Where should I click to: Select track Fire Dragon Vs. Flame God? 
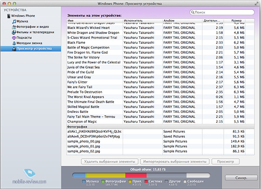160,52
